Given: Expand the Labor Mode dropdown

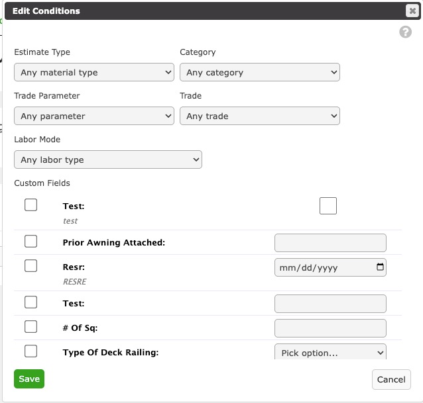Looking at the screenshot, I should point(108,159).
